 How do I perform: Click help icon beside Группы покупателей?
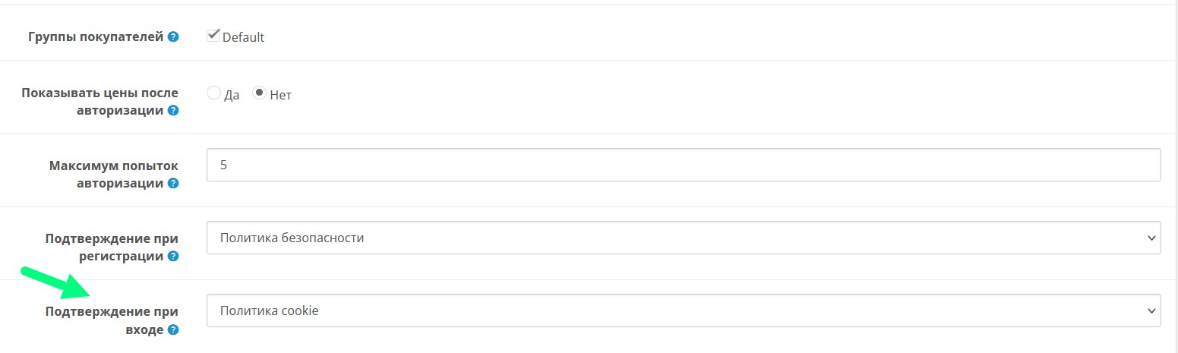click(x=173, y=36)
